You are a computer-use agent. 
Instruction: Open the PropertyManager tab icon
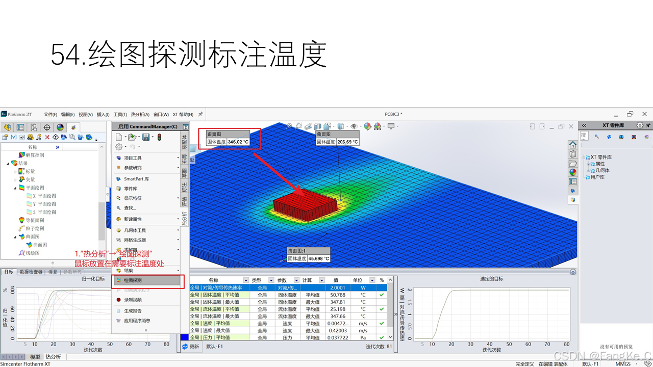pyautogui.click(x=20, y=127)
